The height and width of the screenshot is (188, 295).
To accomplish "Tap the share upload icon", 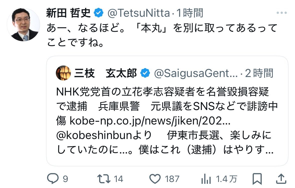I will 281,179.
